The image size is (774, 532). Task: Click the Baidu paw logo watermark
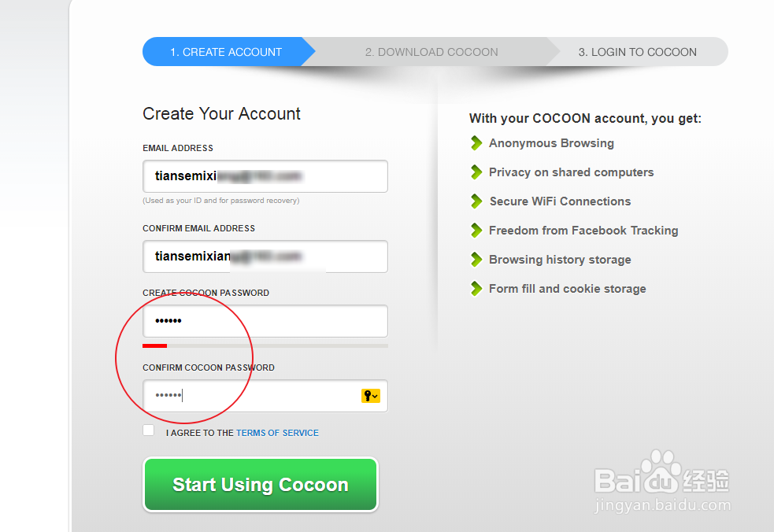(x=658, y=466)
